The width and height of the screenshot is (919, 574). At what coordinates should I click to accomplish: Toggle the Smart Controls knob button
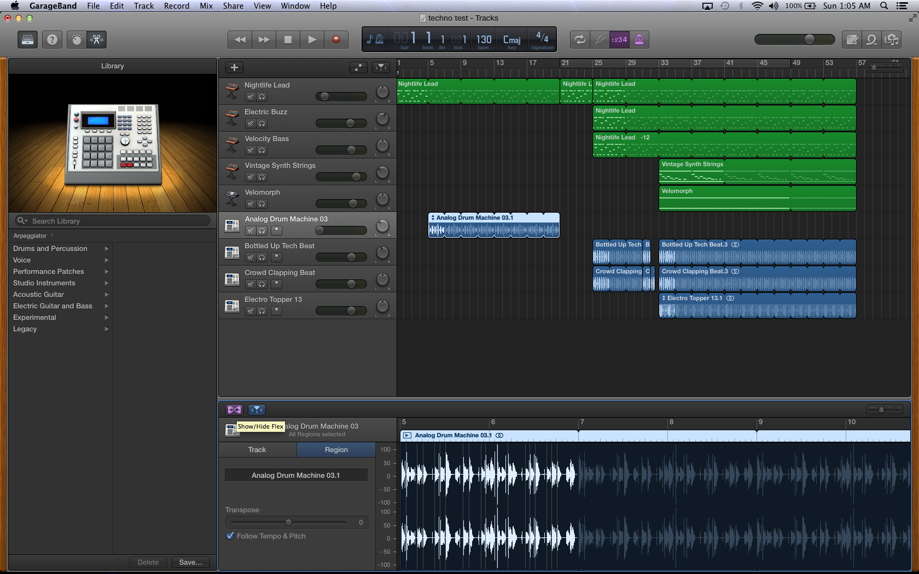pyautogui.click(x=77, y=39)
